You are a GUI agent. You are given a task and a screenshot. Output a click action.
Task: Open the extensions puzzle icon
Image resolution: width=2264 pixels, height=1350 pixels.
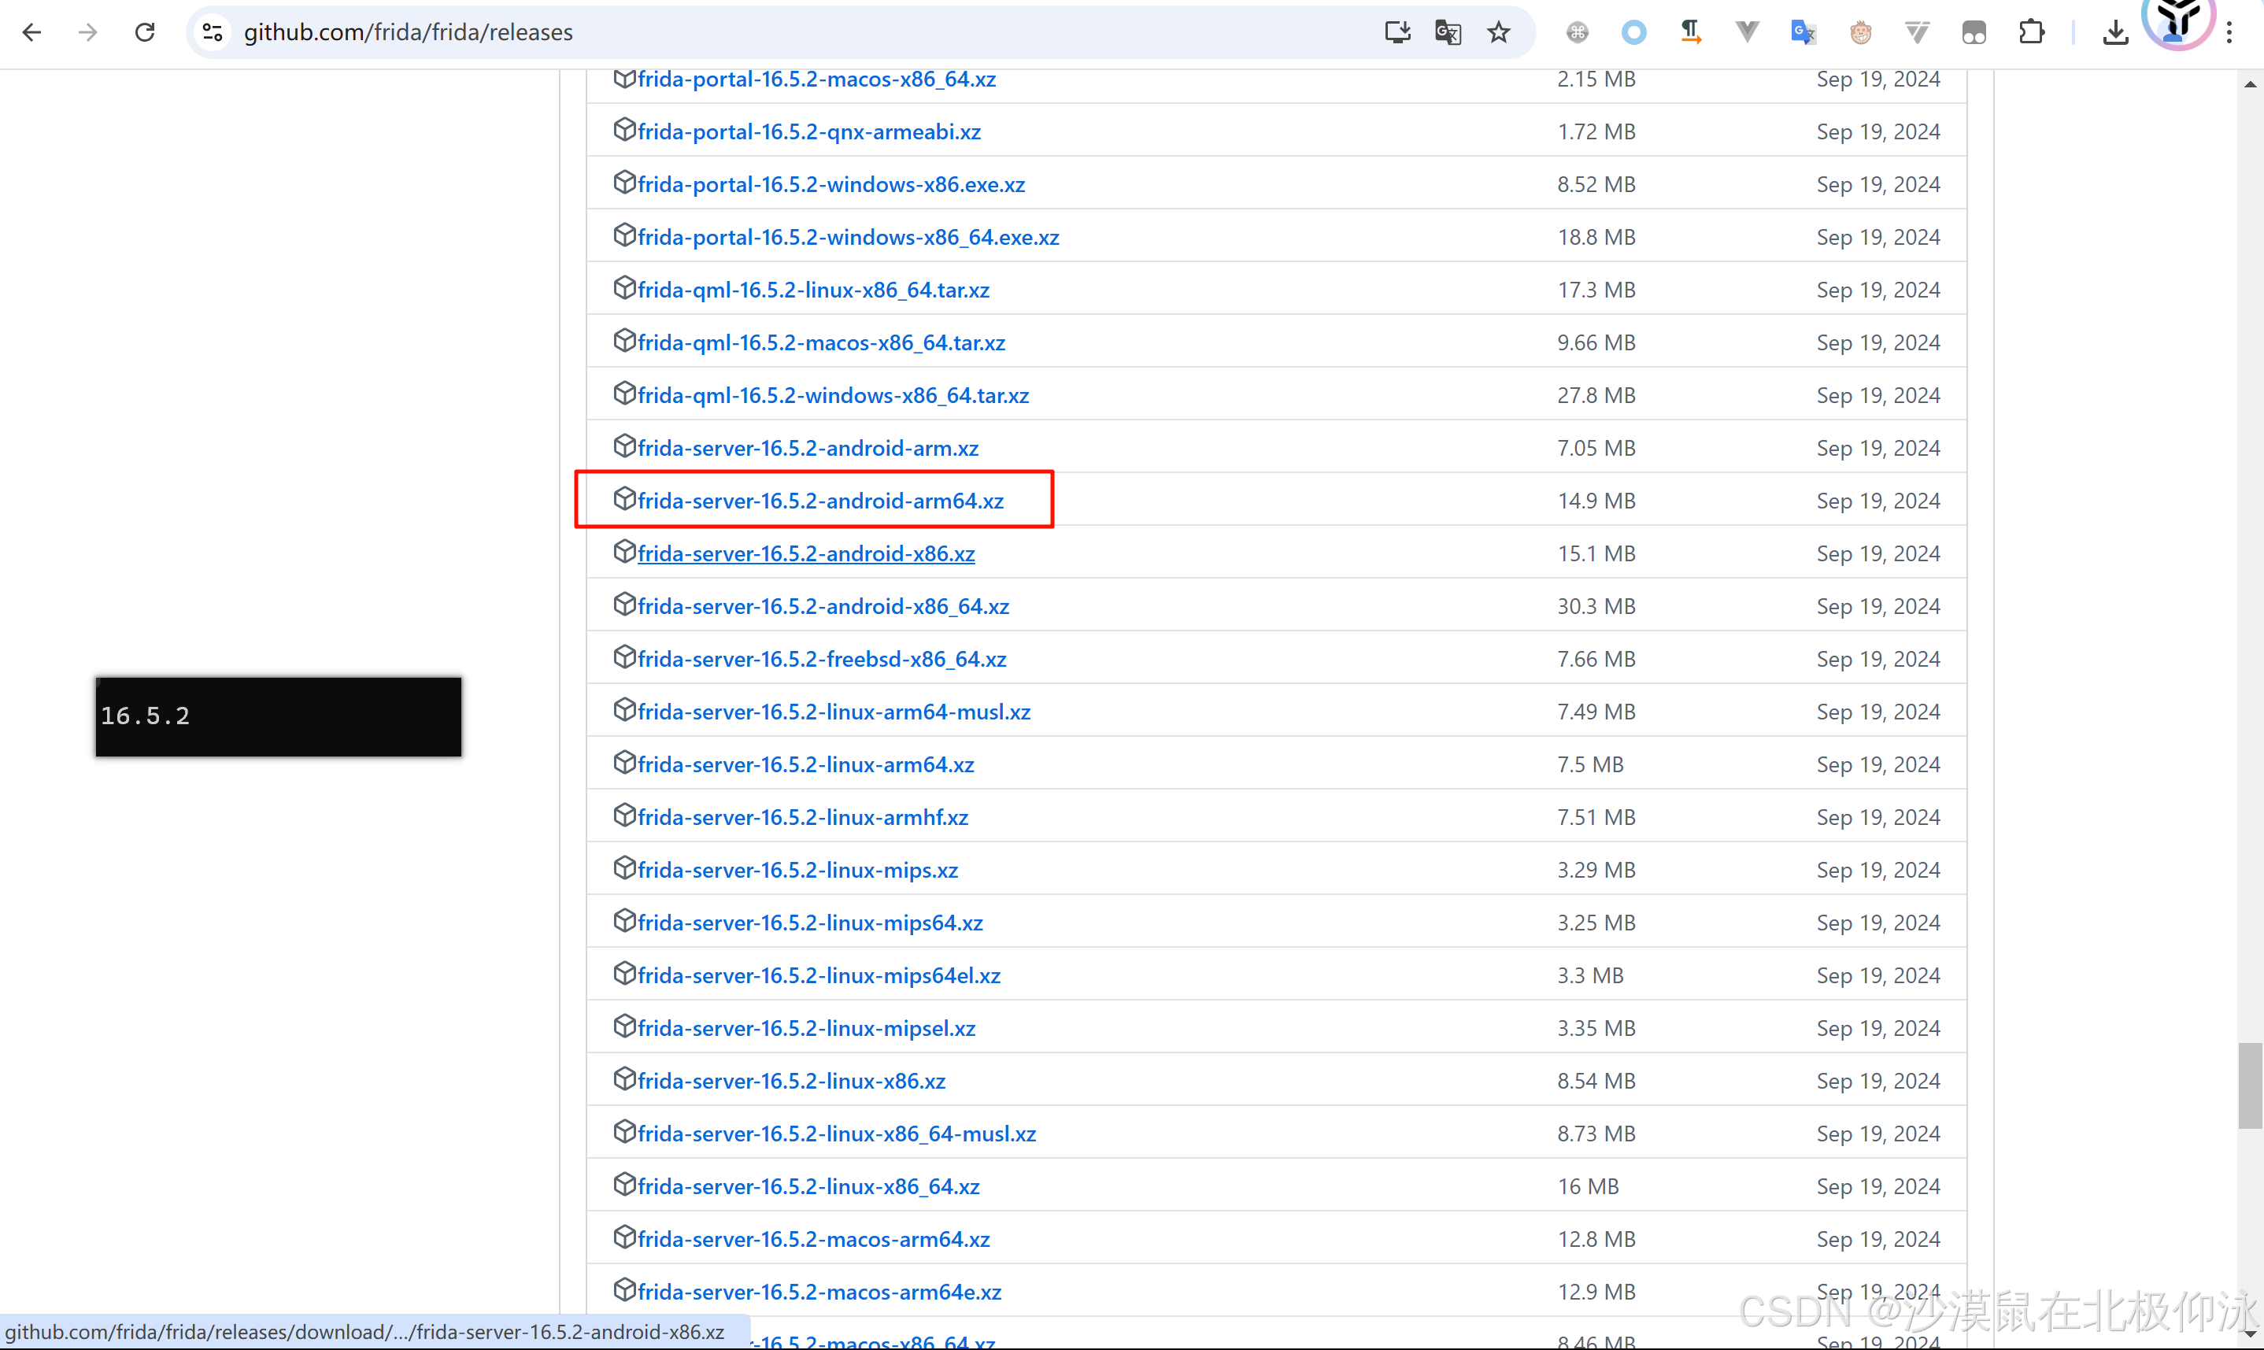coord(2030,33)
